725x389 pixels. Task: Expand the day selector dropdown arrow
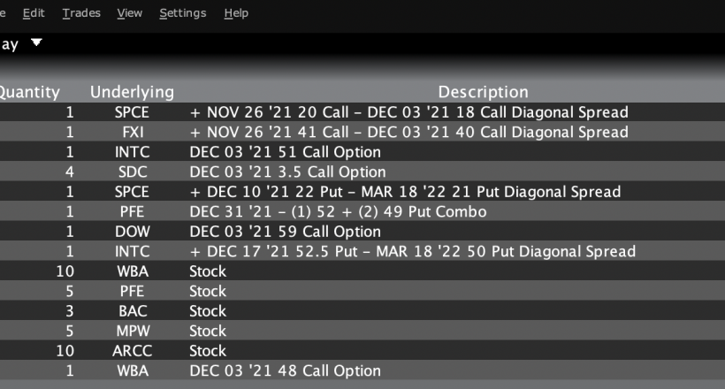pyautogui.click(x=35, y=42)
